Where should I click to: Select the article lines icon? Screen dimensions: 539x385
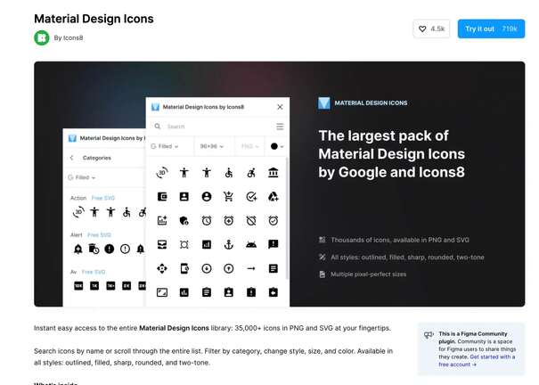pos(274,268)
